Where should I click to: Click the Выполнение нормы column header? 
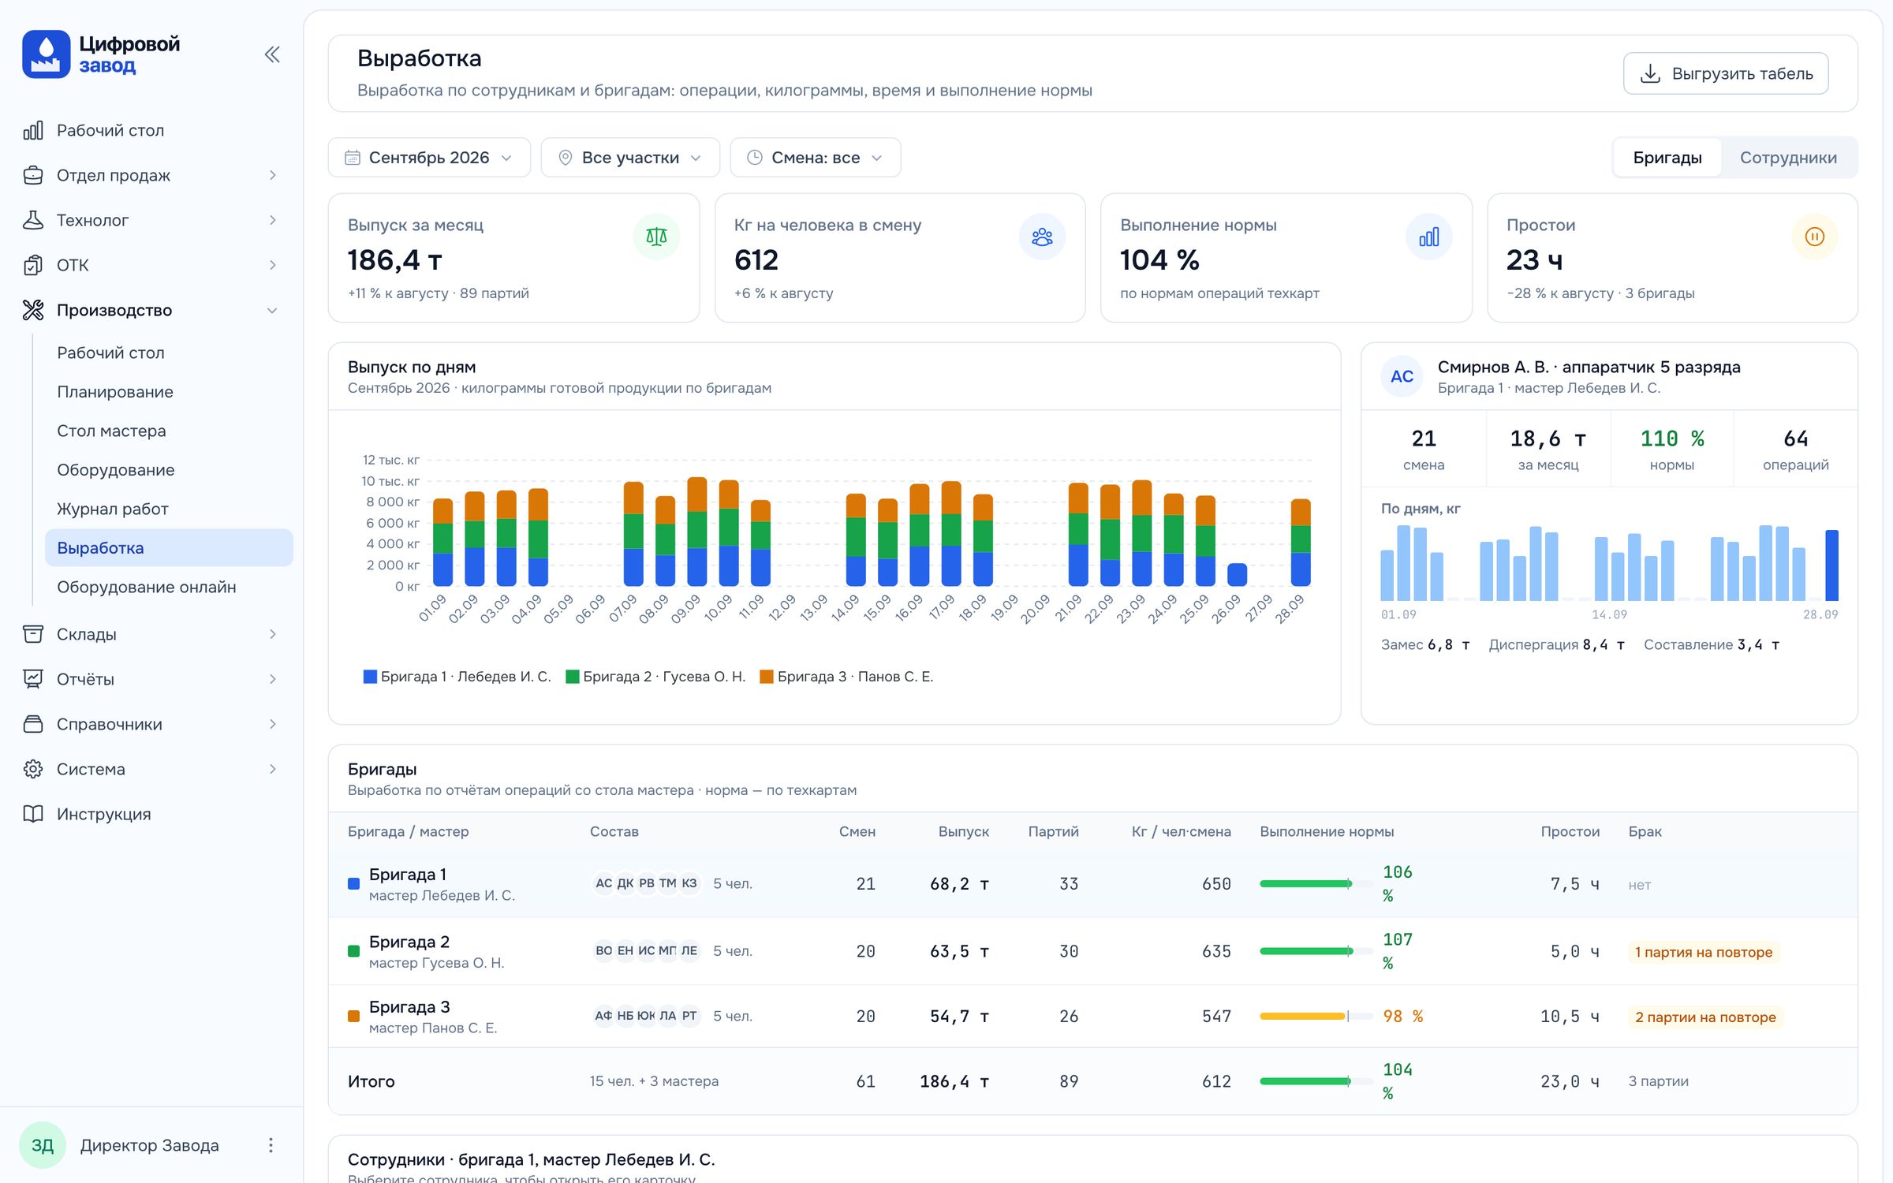coord(1327,831)
